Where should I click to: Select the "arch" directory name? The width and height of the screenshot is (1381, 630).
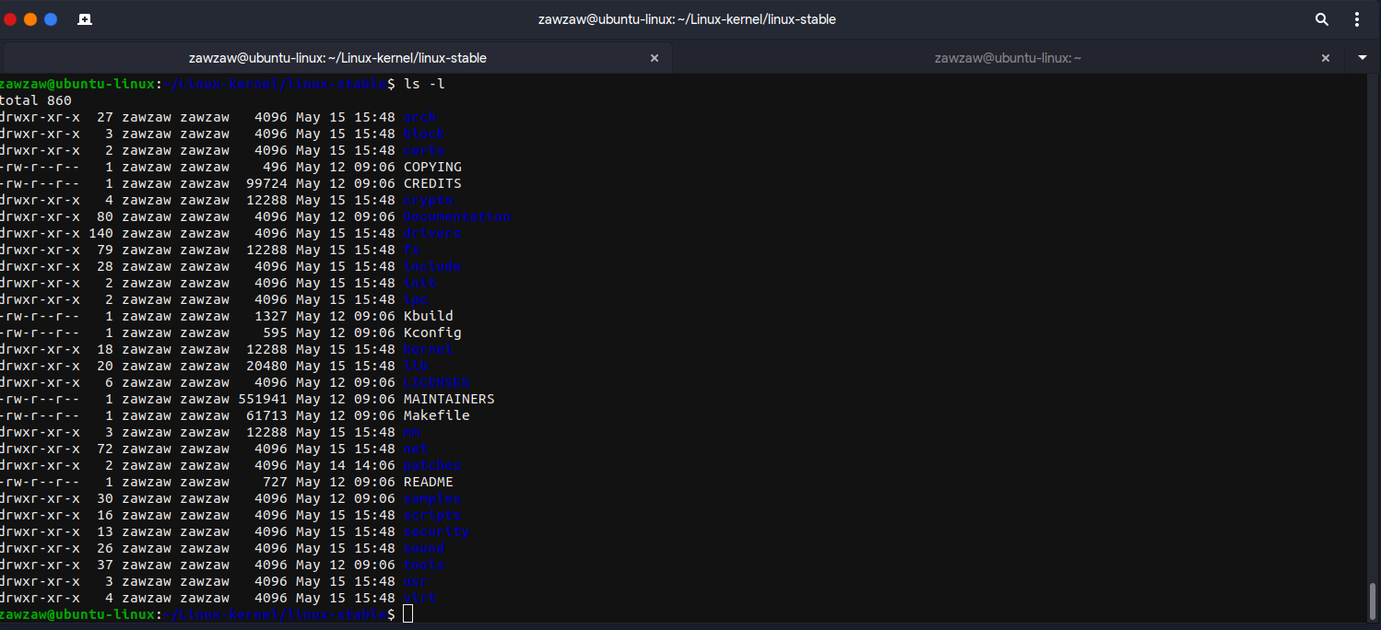point(419,117)
